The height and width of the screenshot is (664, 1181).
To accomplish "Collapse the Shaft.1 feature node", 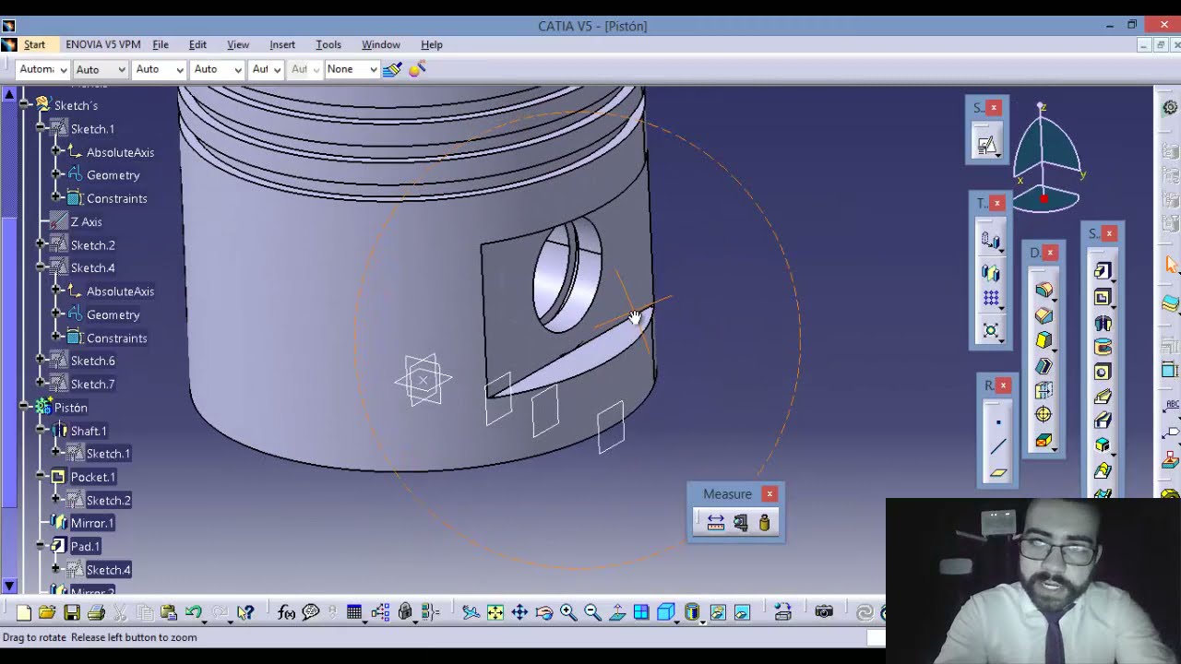I will (41, 430).
